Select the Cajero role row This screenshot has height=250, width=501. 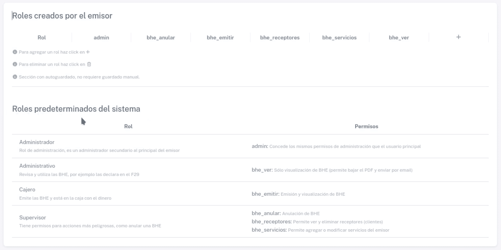tap(250, 193)
